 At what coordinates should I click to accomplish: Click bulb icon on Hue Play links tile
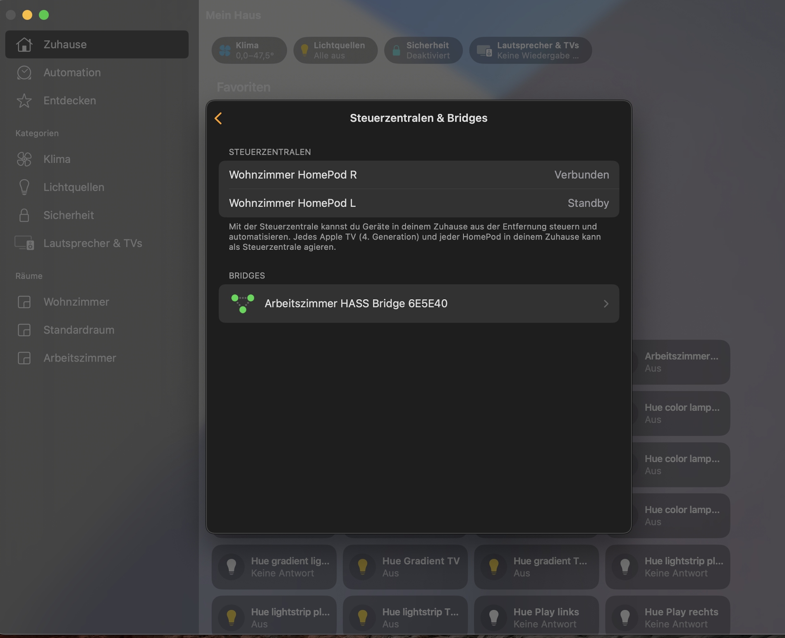tap(494, 618)
